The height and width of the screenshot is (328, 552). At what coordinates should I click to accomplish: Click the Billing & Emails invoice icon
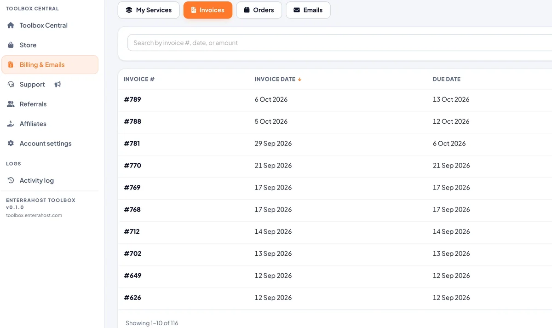11,65
